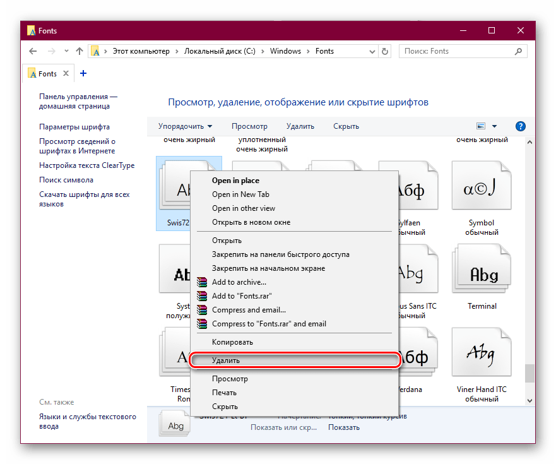556x464 pixels.
Task: Expand the address bar history dropdown
Action: pyautogui.click(x=371, y=51)
